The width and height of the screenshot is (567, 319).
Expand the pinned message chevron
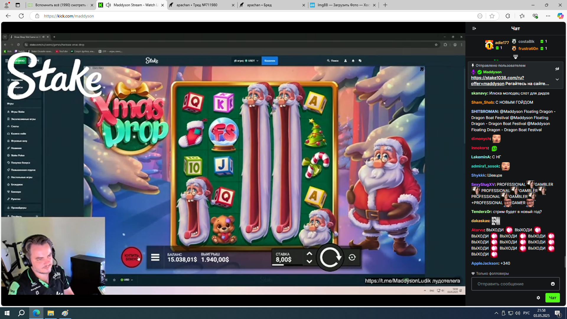point(557,79)
